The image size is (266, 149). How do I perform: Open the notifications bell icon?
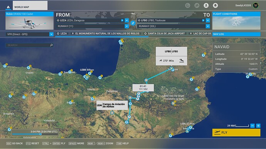click(215, 5)
